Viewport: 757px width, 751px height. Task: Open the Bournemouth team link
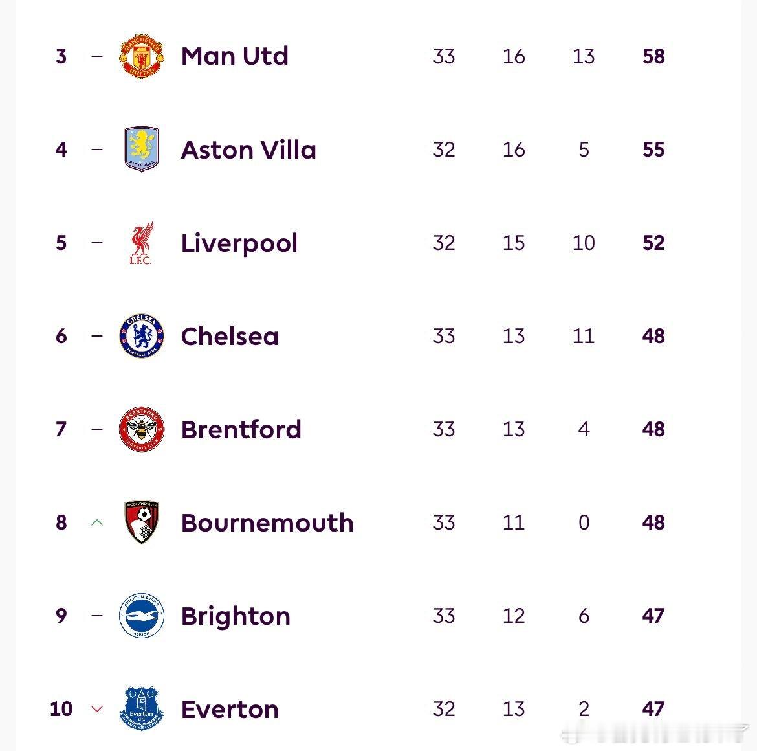pyautogui.click(x=267, y=522)
